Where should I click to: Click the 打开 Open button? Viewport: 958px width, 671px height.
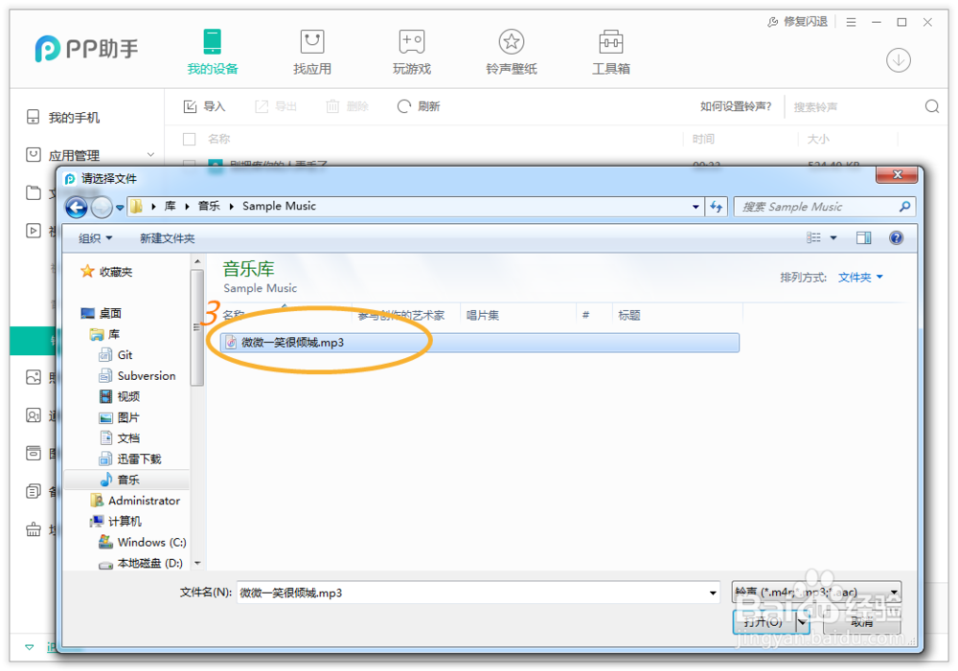coord(764,622)
